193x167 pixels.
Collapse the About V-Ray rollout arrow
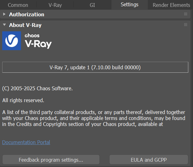point(4,25)
